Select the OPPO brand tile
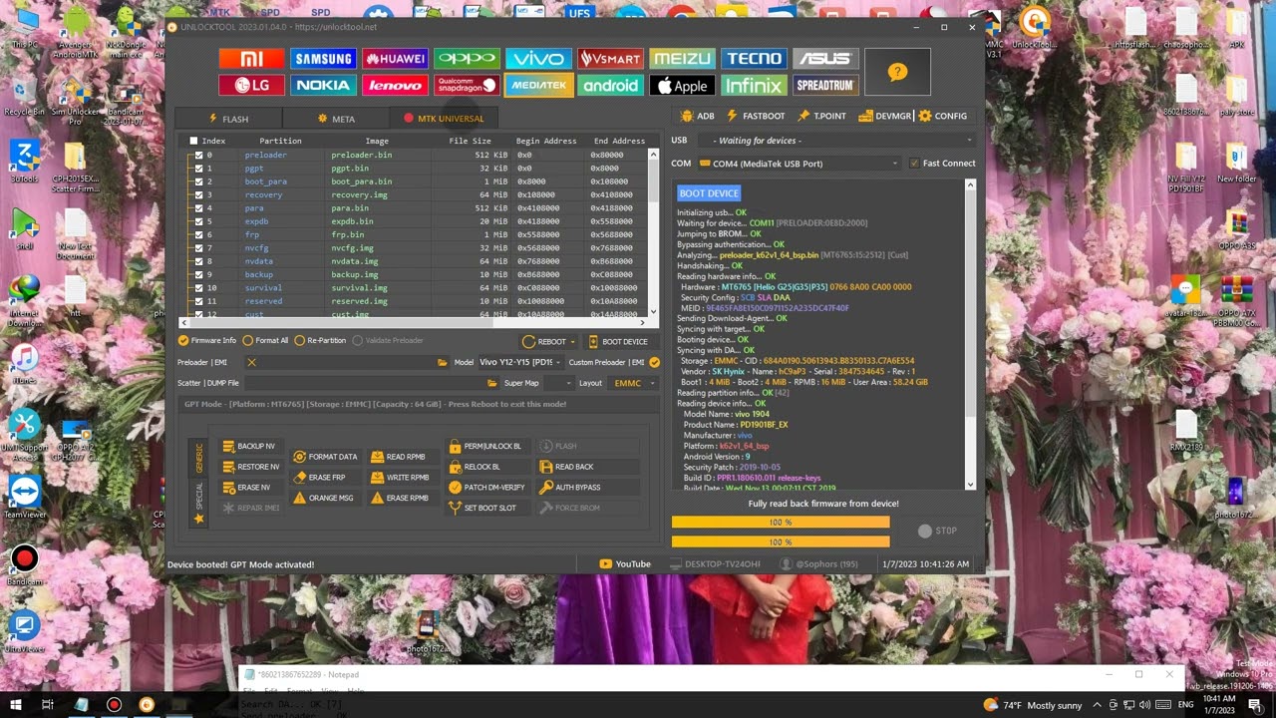This screenshot has width=1276, height=718. [467, 59]
